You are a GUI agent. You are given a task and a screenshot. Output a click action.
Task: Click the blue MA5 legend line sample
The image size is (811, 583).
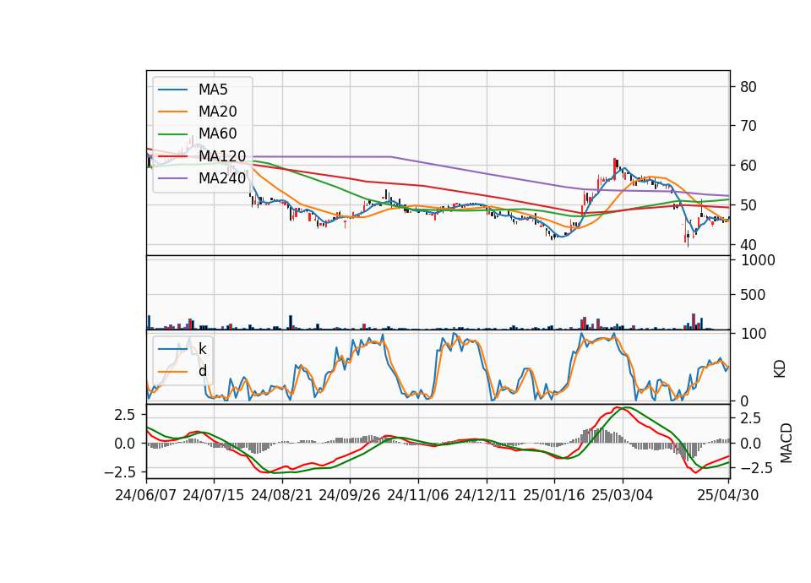coord(172,90)
